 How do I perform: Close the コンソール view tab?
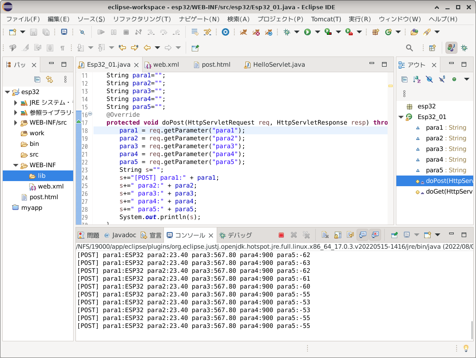(x=211, y=235)
